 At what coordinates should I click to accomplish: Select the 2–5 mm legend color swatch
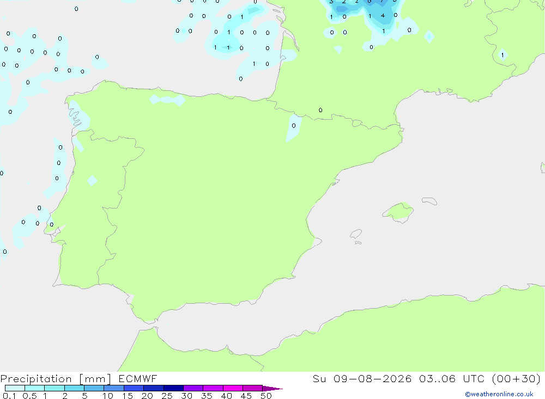(x=74, y=388)
